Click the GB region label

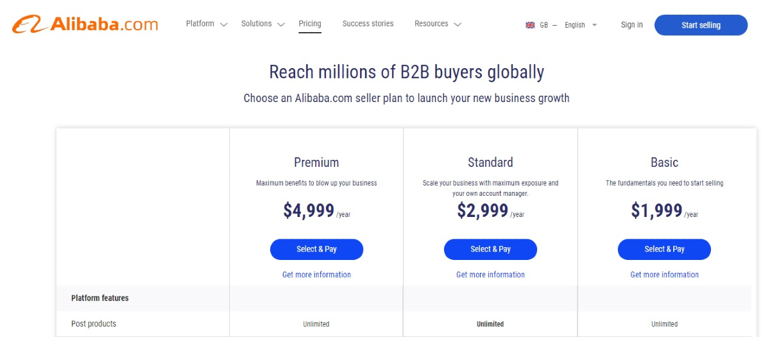pos(543,25)
